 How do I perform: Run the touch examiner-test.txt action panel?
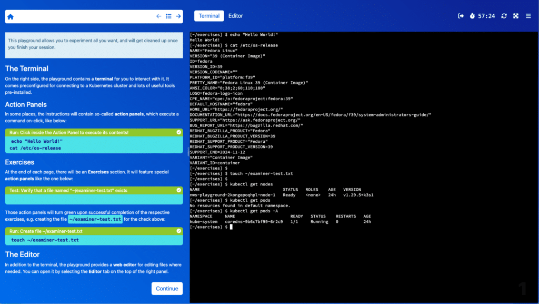tap(94, 240)
